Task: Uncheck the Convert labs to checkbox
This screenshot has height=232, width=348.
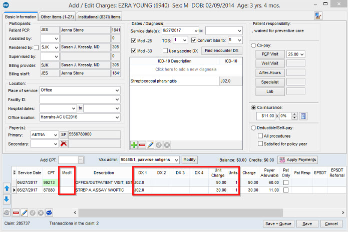Action: tap(194, 40)
